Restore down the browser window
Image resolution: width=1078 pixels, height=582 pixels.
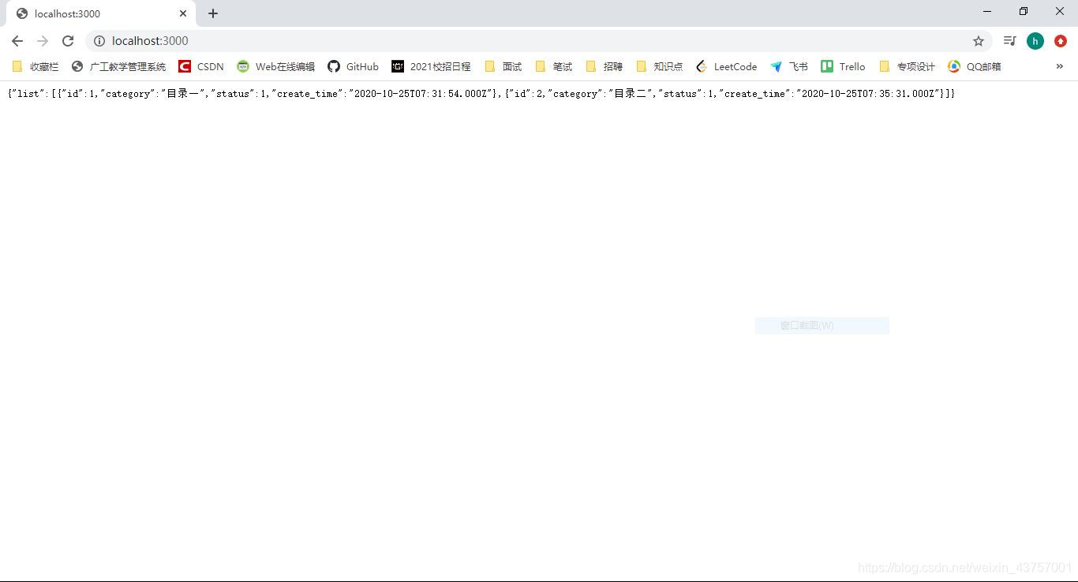[1024, 12]
